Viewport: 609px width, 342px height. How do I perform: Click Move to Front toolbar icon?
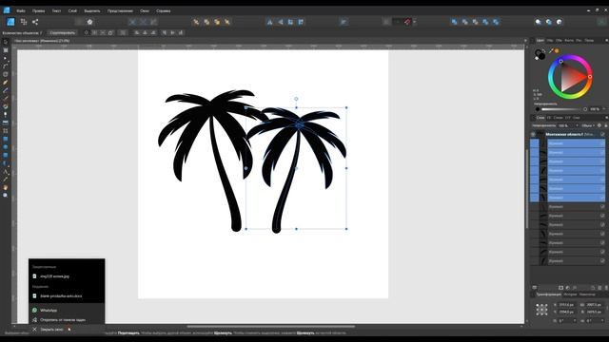pyautogui.click(x=227, y=22)
